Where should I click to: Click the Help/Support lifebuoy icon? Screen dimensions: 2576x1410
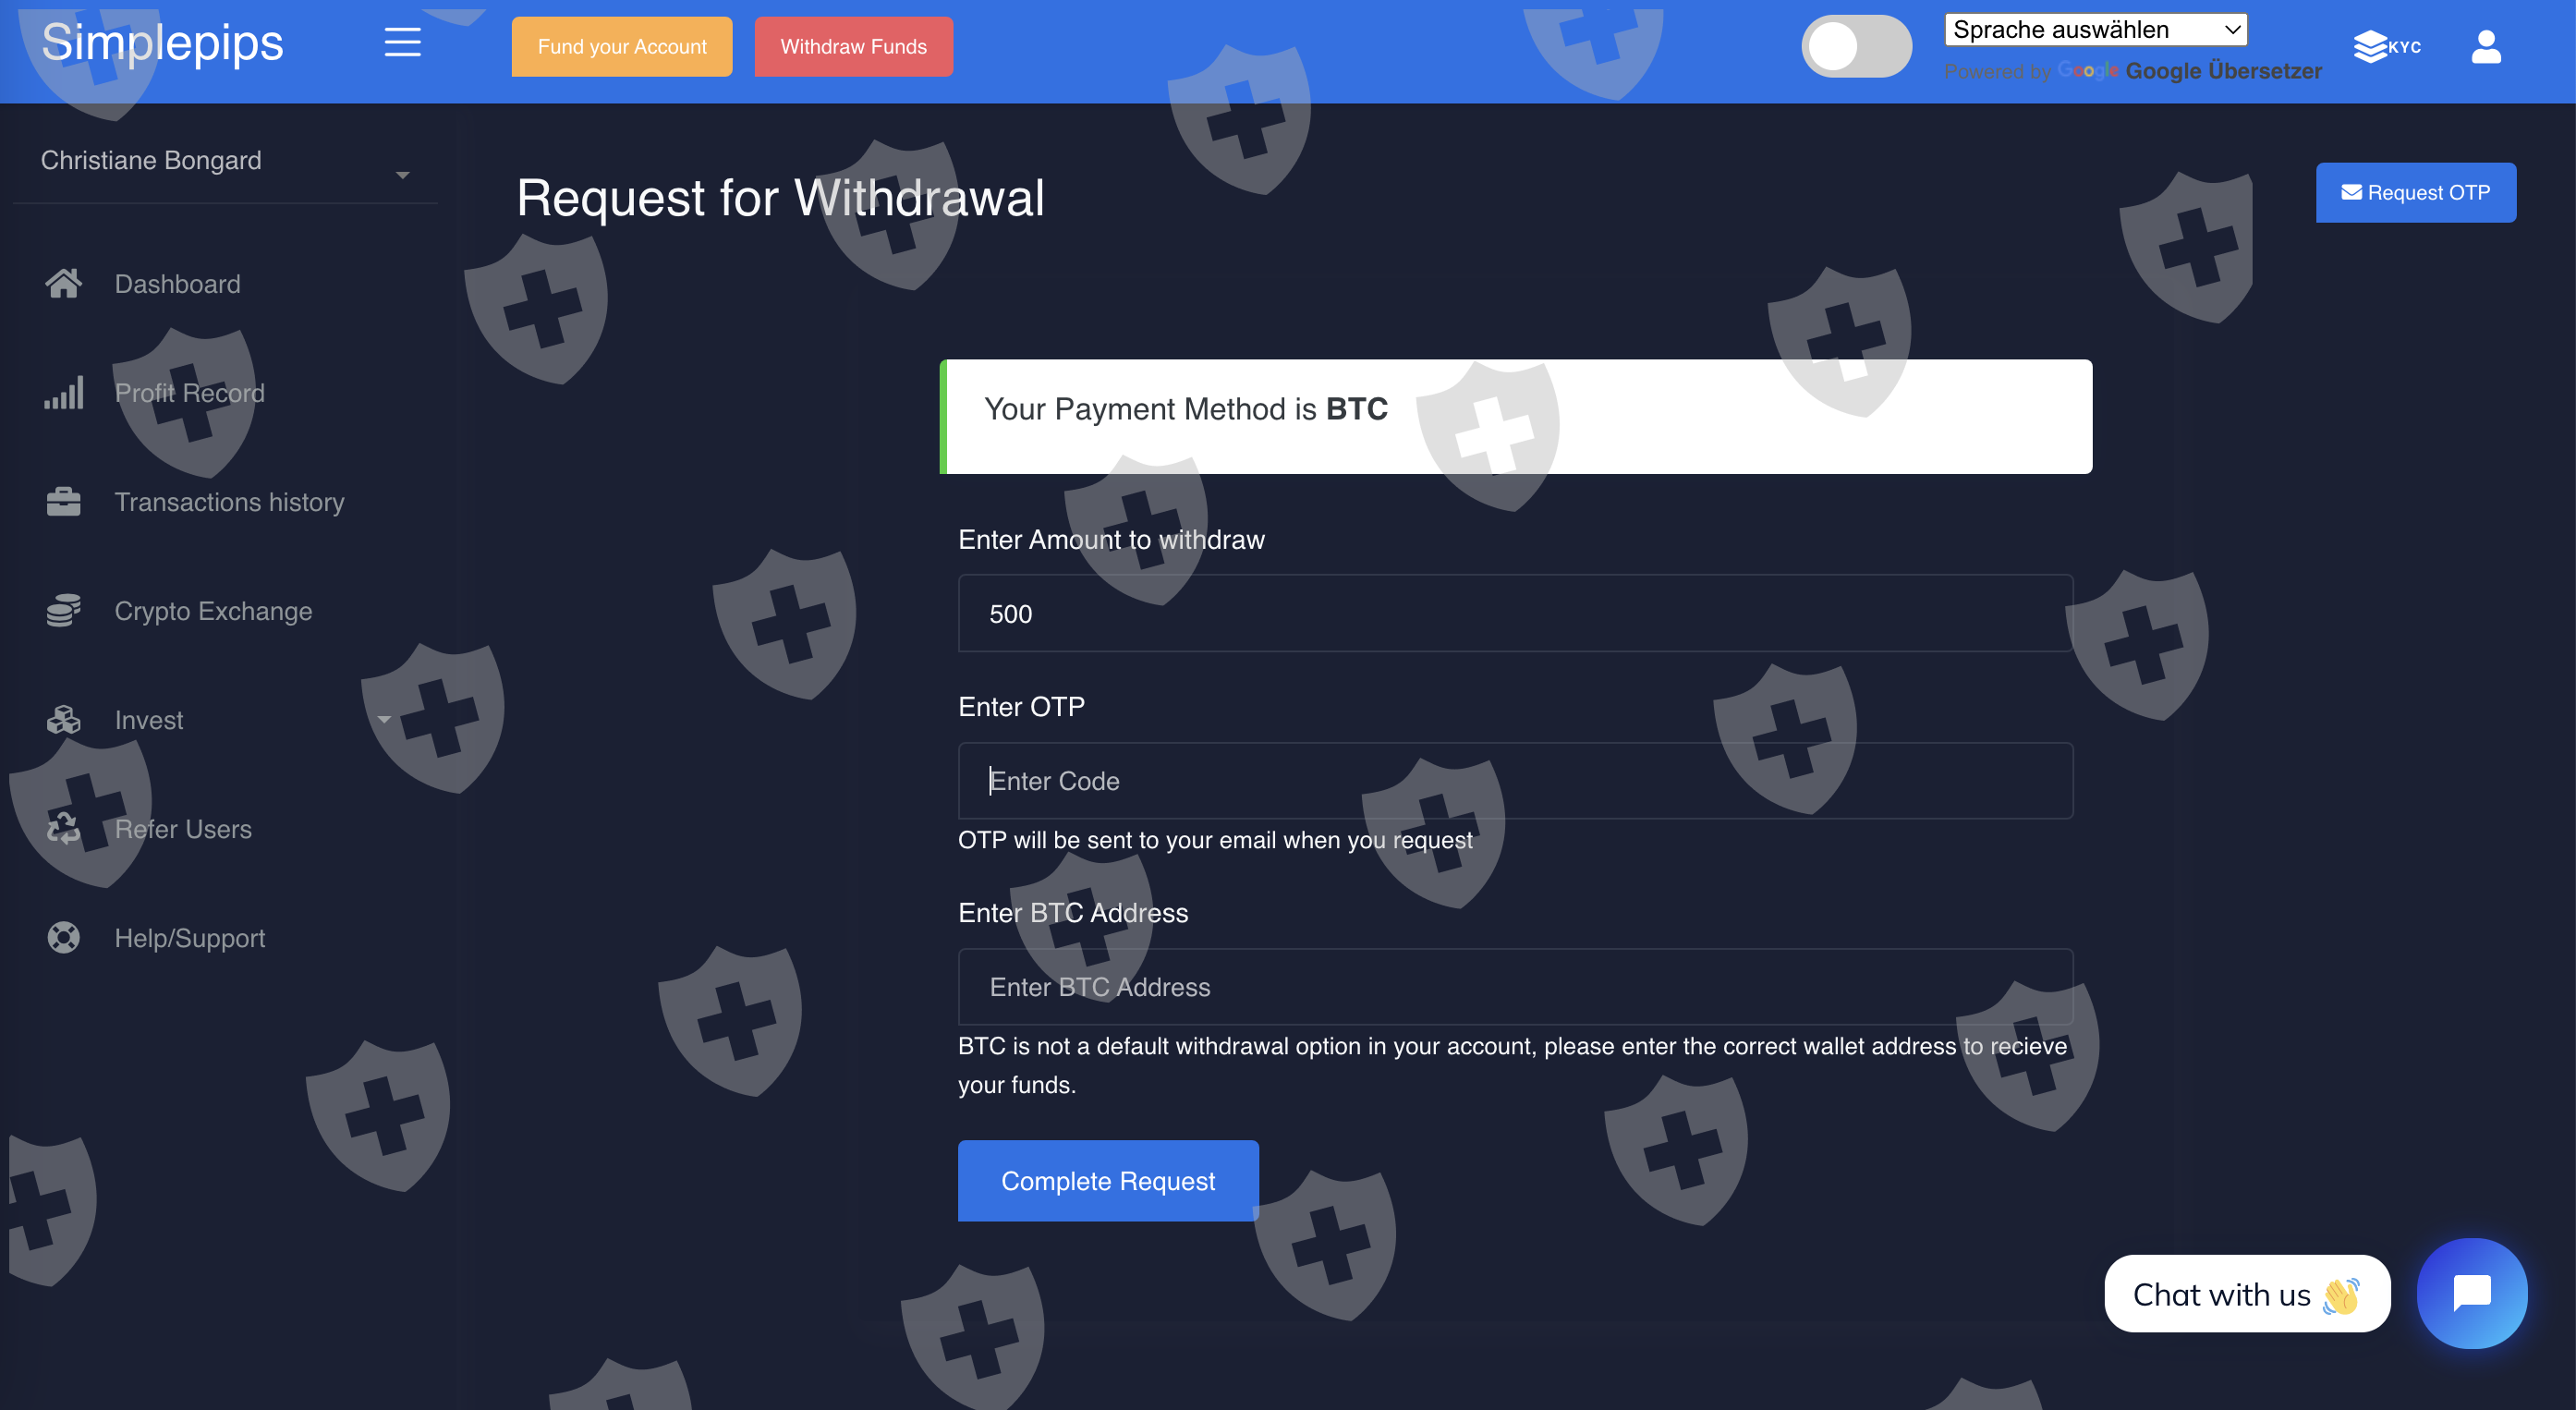point(63,938)
